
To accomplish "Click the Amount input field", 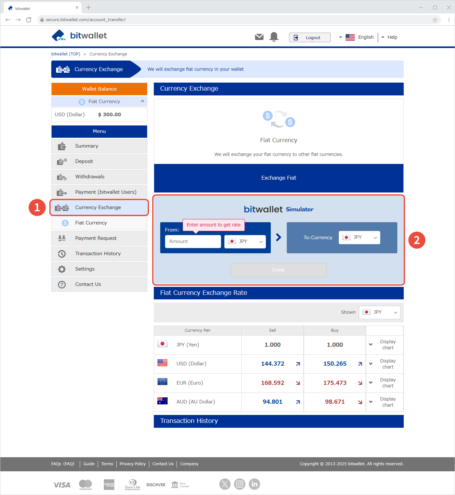I will point(193,241).
